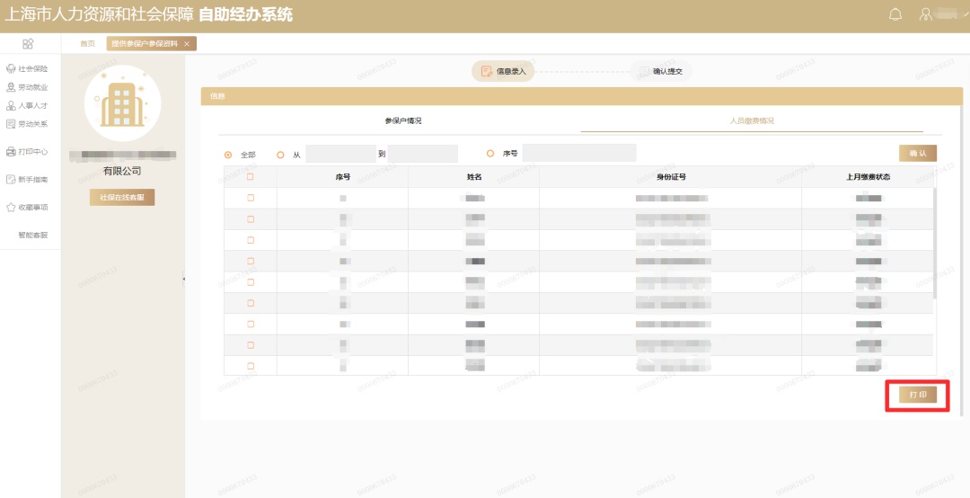Switch to the 人员缴费情况 tab

coord(752,120)
